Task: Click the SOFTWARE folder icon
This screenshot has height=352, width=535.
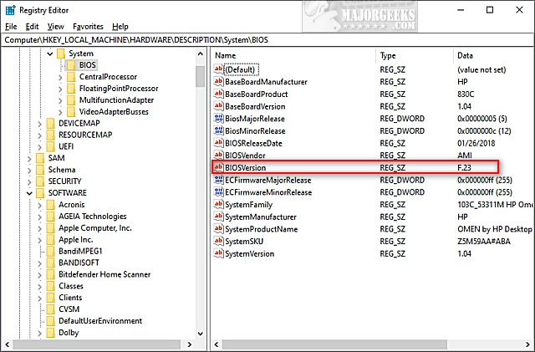Action: [x=40, y=193]
